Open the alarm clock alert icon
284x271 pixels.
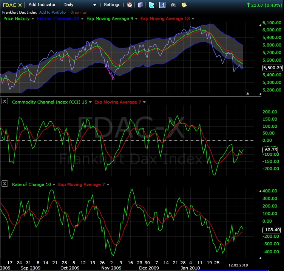pyautogui.click(x=129, y=5)
